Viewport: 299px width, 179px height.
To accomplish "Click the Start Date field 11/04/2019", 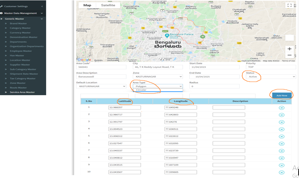I will tap(214, 67).
